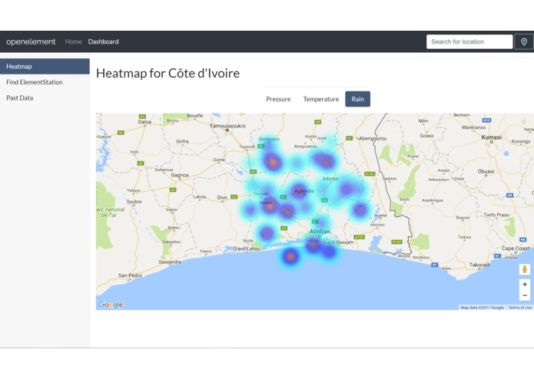This screenshot has height=379, width=534.
Task: Click the Twifo Praso label on map
Action: coord(496,215)
